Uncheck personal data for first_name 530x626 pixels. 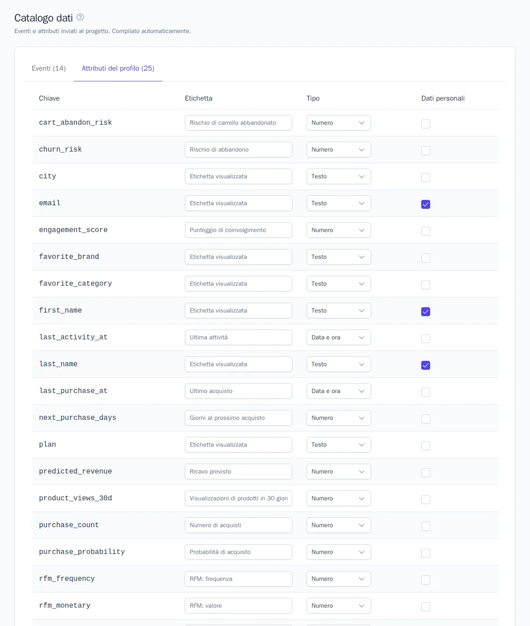(x=426, y=312)
